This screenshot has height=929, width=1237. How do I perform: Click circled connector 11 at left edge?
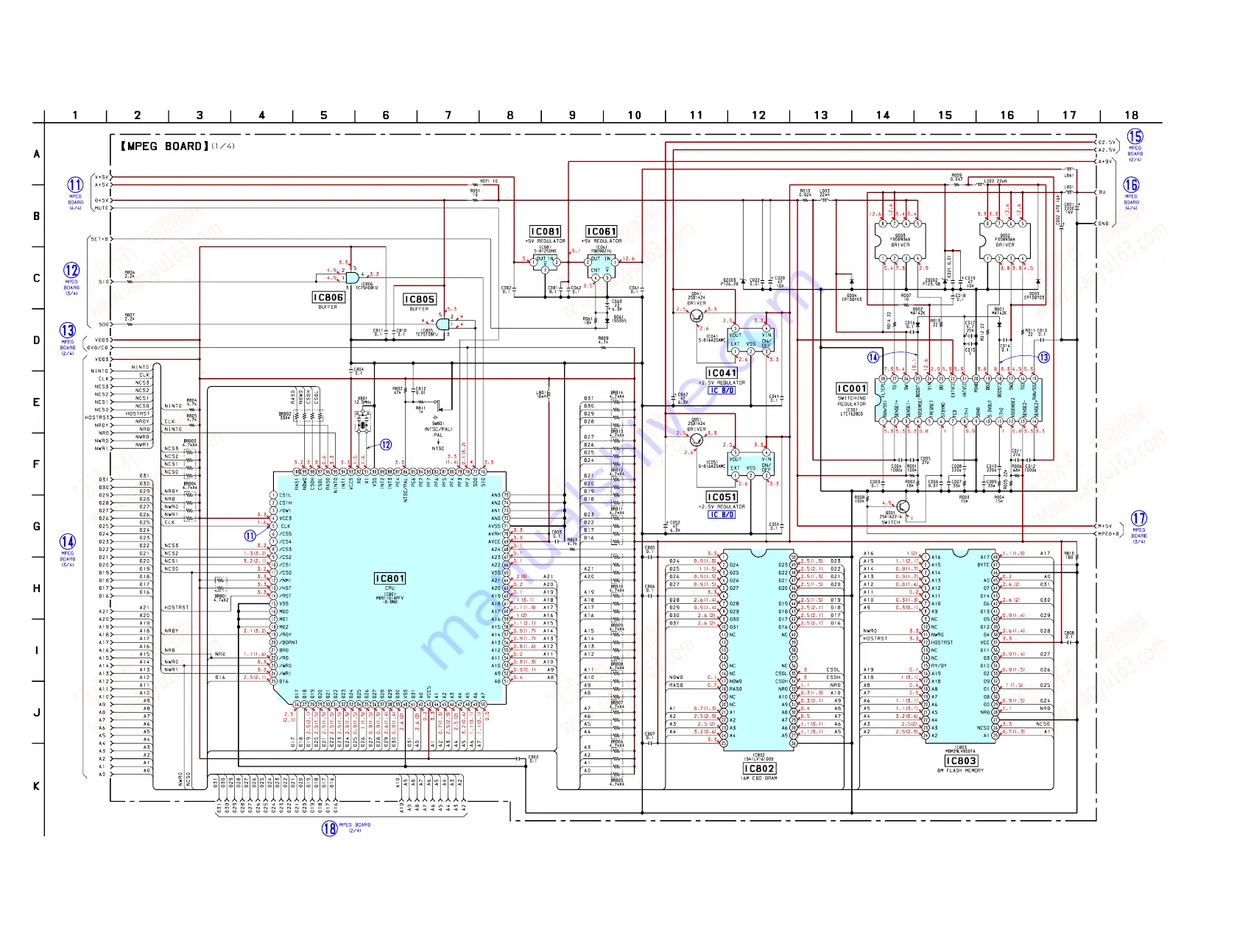click(75, 185)
